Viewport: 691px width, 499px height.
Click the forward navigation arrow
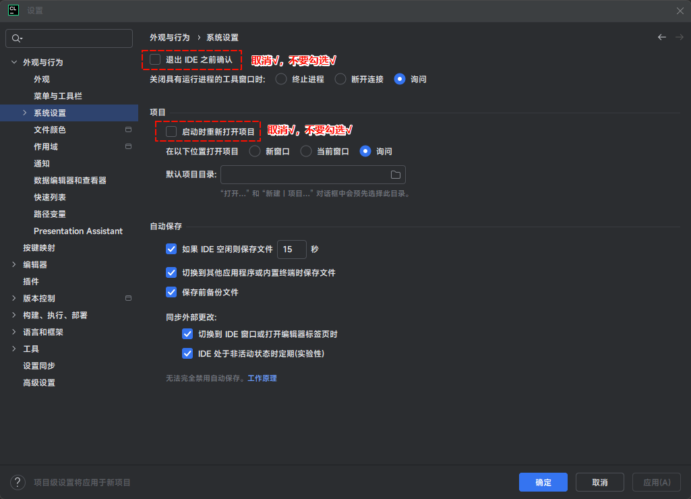point(679,37)
